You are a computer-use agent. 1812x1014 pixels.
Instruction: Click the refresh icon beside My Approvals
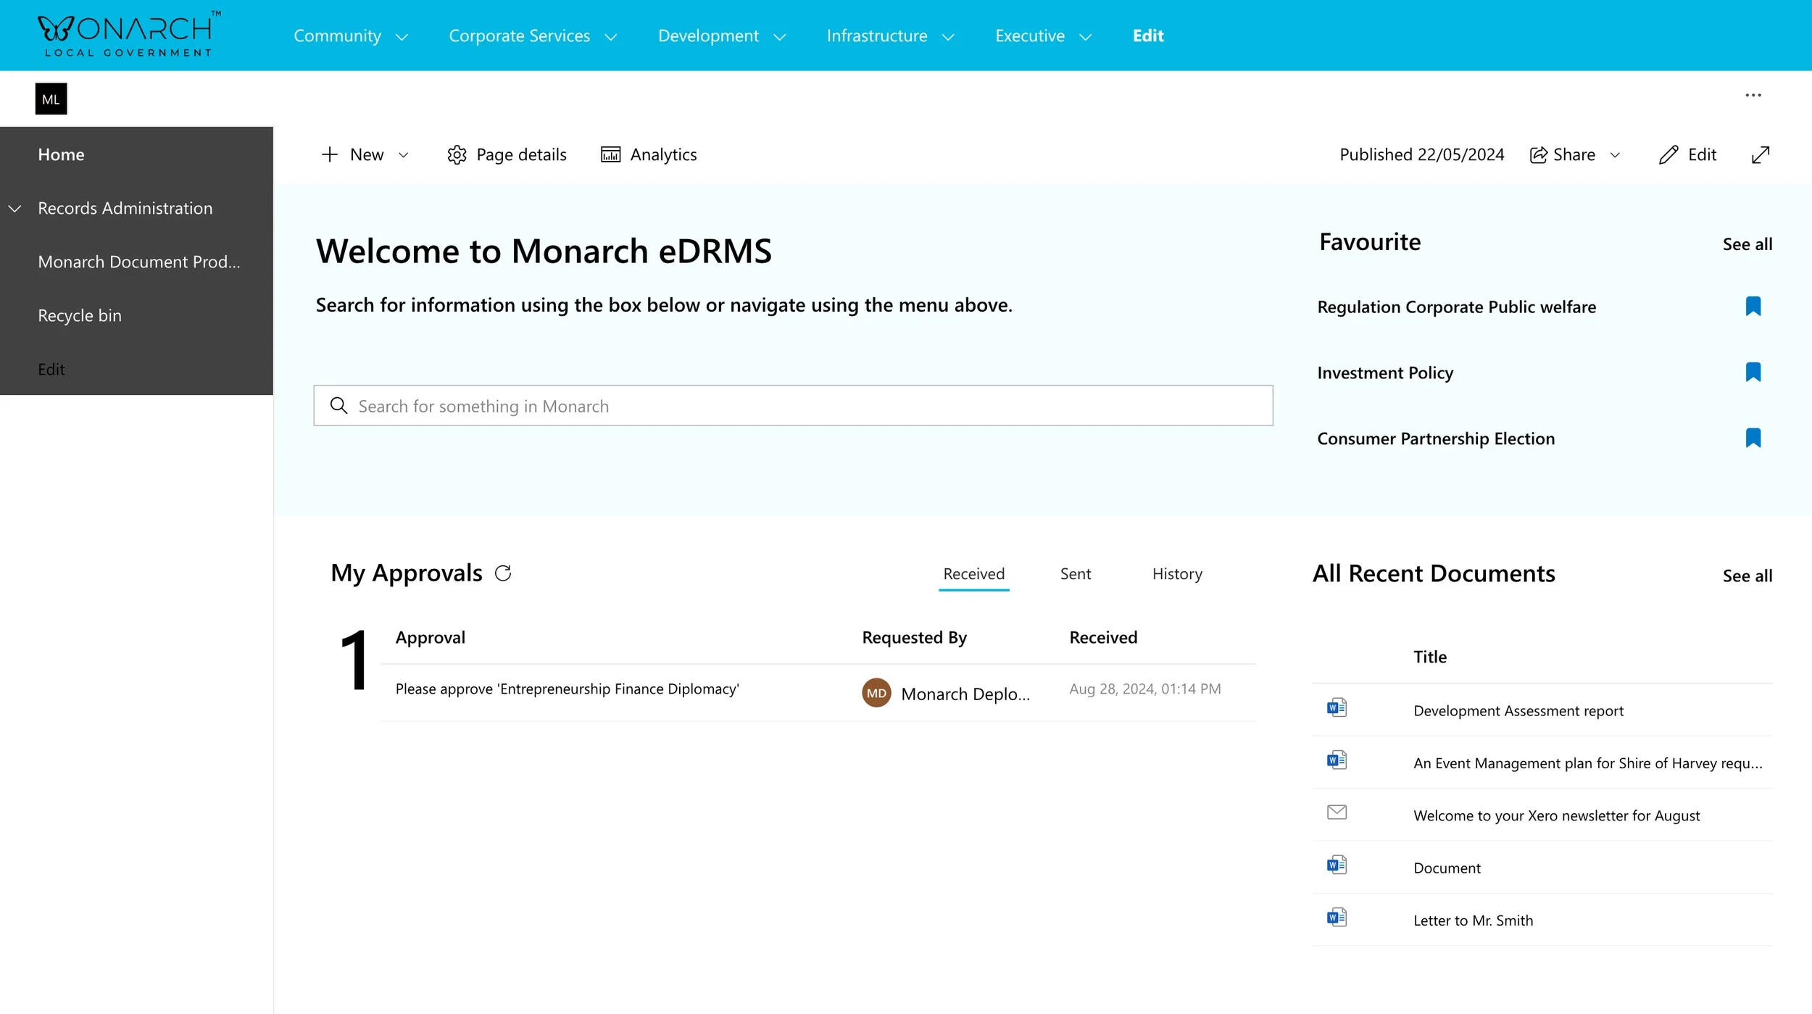(502, 573)
